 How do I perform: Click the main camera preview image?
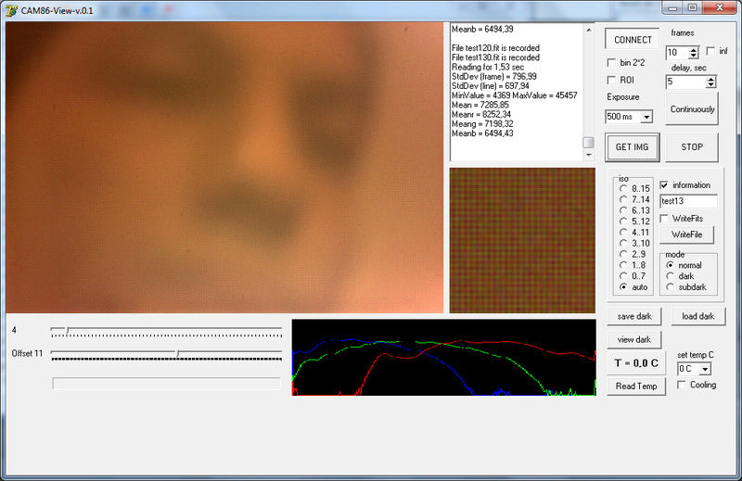224,168
